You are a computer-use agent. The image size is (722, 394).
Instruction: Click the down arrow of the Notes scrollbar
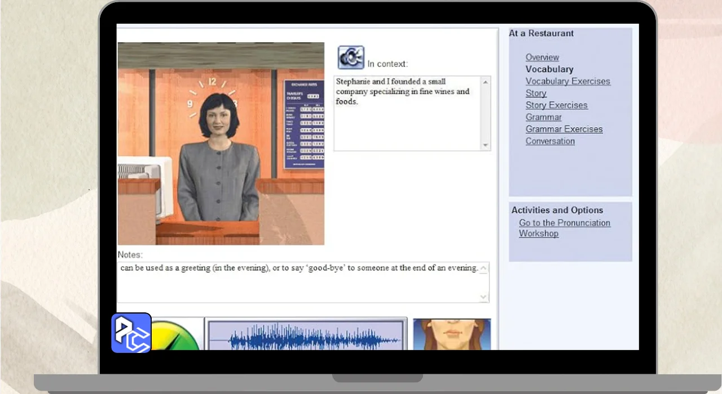(x=483, y=297)
